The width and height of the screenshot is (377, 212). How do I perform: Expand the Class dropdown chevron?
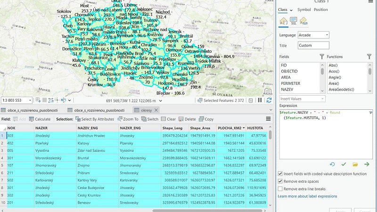click(x=291, y=10)
